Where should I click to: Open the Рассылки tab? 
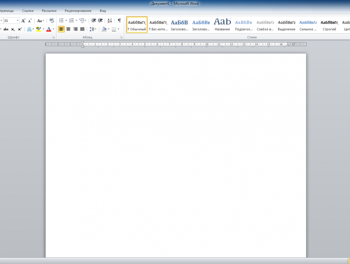[49, 11]
